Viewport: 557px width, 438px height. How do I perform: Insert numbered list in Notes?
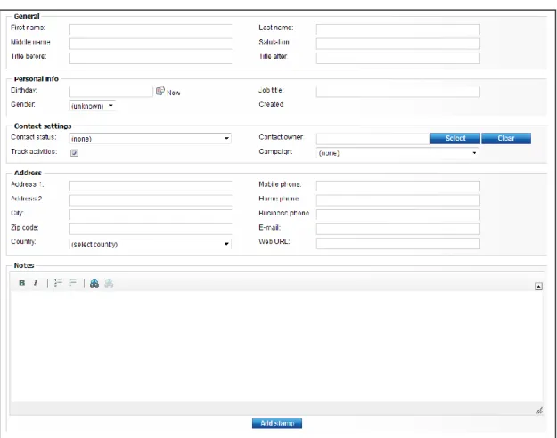[58, 283]
